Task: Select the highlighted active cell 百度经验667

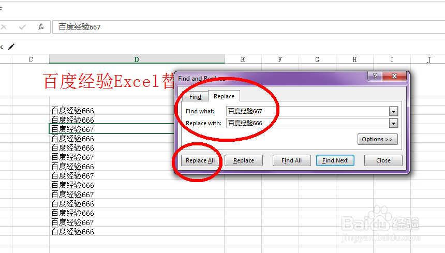Action: coord(112,129)
